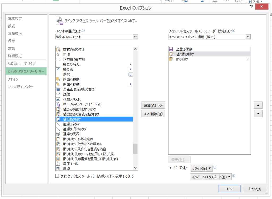This screenshot has width=272, height=199.
Task: Click command list scroll up arrow
Action: pyautogui.click(x=135, y=49)
